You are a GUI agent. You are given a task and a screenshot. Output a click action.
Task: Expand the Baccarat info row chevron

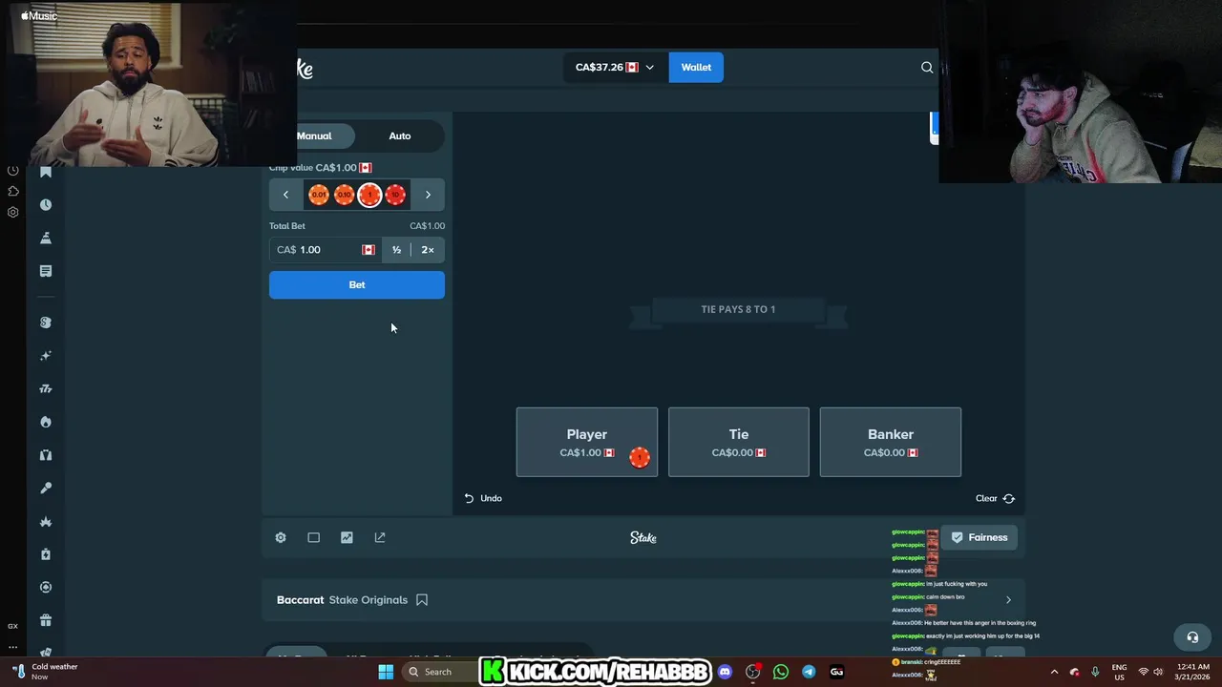tap(1008, 600)
